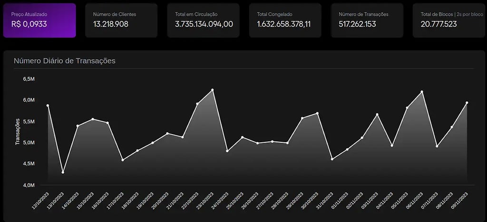Select the 25/10/2023 data point
This screenshot has width=487, height=222.
tap(242, 137)
